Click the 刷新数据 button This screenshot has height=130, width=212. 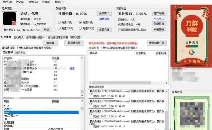point(159,24)
